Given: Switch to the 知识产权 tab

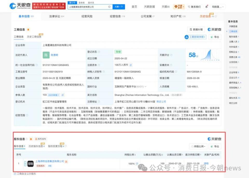Looking at the screenshot, I should (178, 16).
